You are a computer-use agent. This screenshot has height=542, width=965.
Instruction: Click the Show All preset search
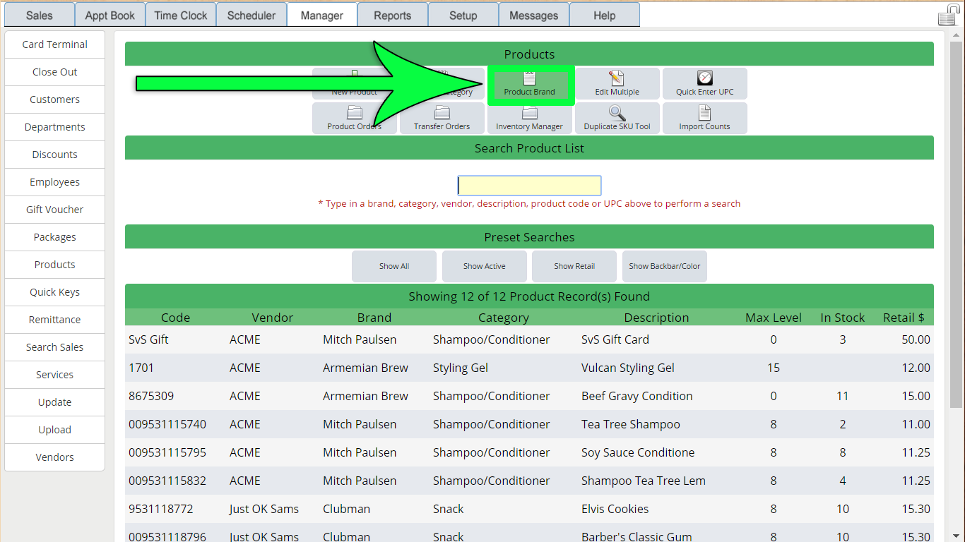point(394,266)
